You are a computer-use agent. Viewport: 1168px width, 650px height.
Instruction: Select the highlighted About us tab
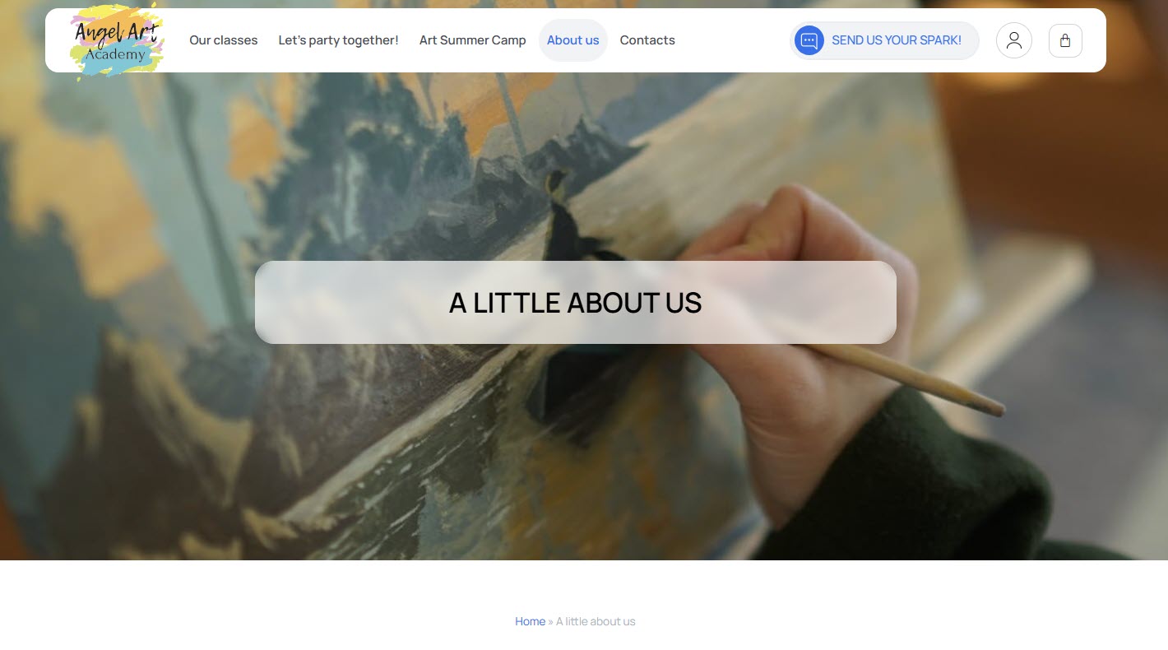pos(573,40)
